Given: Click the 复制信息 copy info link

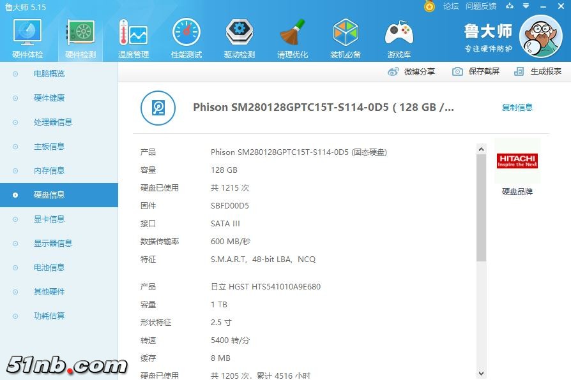Looking at the screenshot, I should click(517, 108).
